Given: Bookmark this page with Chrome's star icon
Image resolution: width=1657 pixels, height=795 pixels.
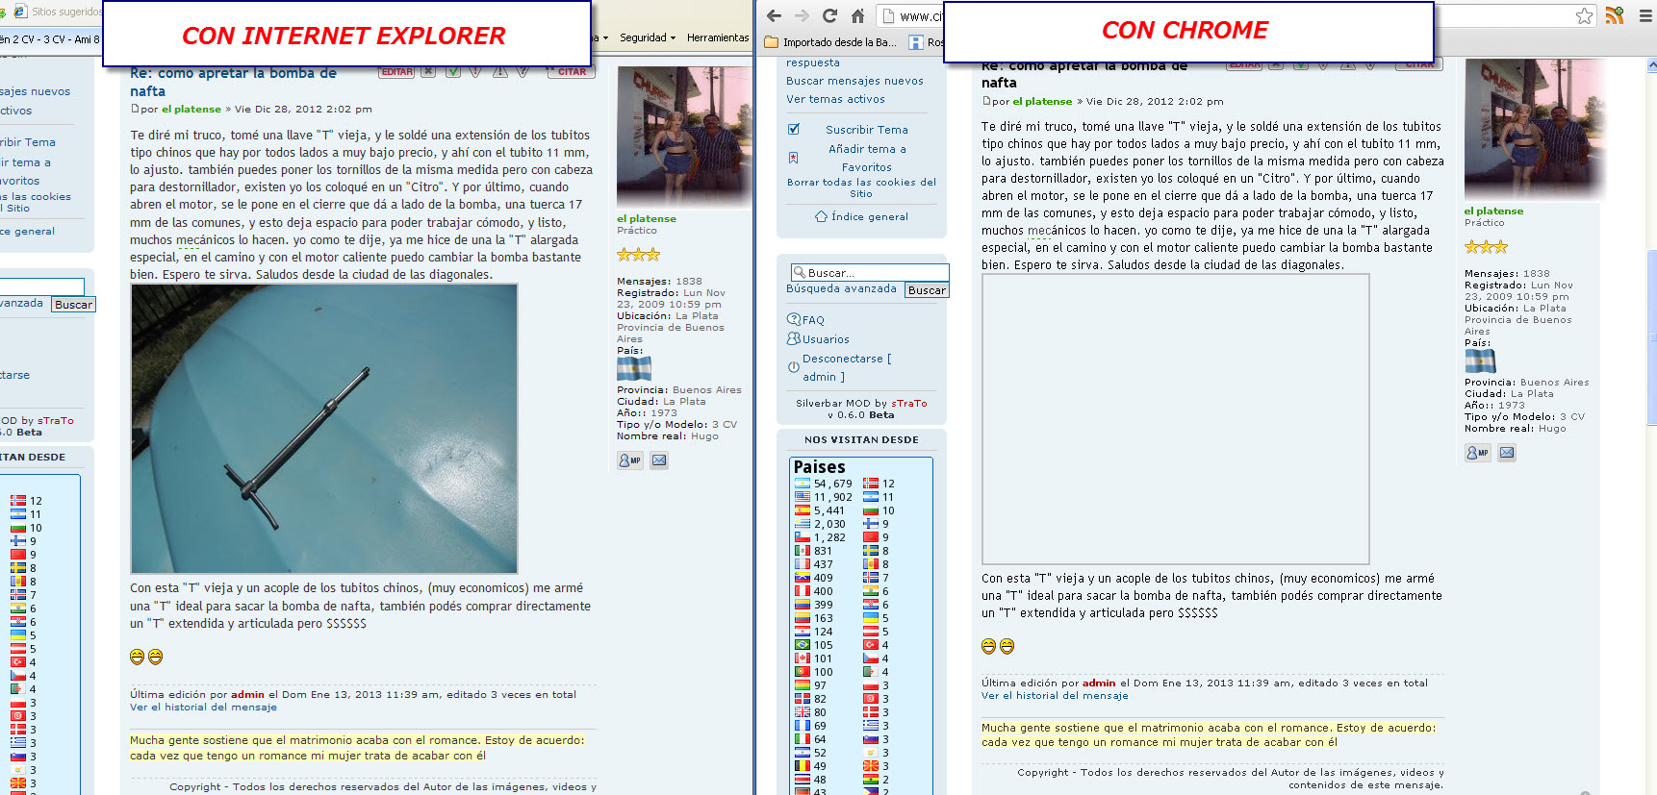Looking at the screenshot, I should (x=1584, y=15).
